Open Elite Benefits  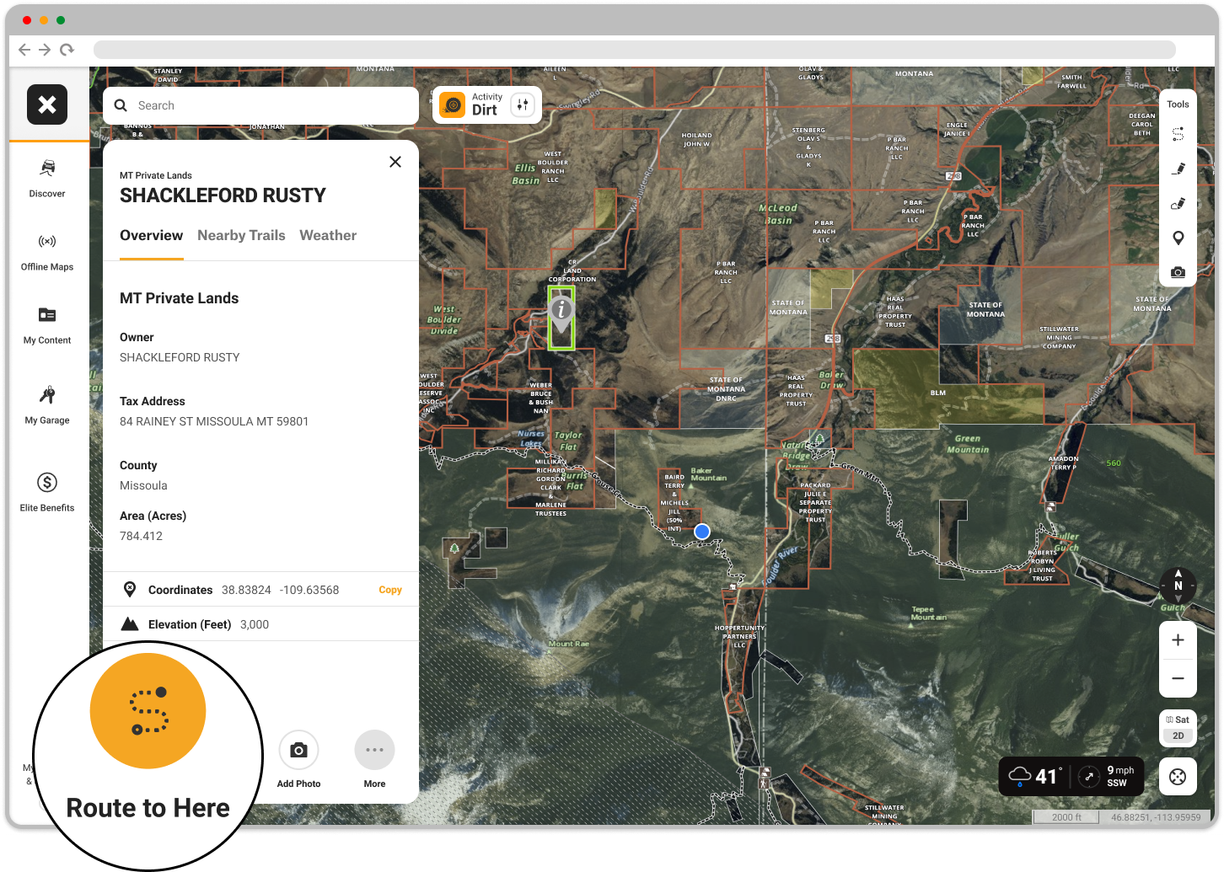click(x=47, y=493)
